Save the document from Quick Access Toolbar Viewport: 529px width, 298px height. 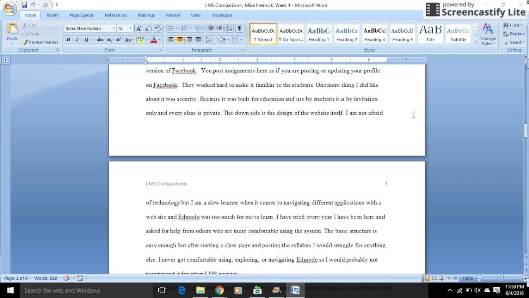tap(24, 5)
